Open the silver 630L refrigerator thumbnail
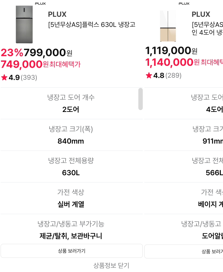 click(x=24, y=24)
